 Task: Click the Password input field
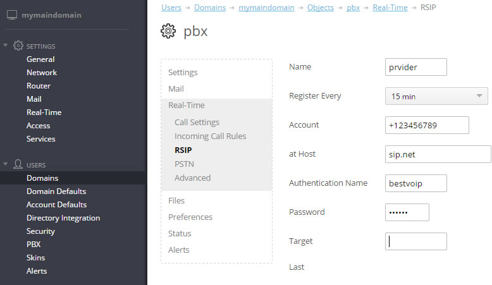click(x=407, y=212)
